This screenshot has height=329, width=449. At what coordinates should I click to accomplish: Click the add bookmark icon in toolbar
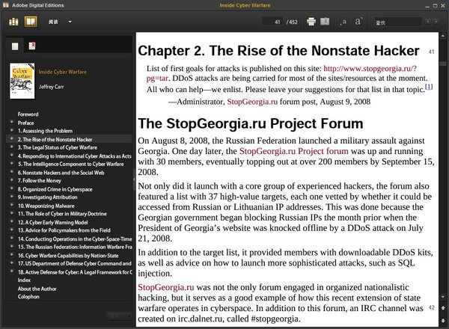tap(326, 22)
